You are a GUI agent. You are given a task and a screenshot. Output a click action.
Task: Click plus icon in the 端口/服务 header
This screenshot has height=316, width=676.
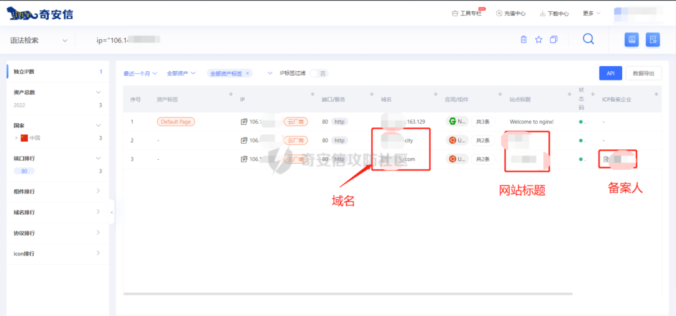pyautogui.click(x=372, y=94)
